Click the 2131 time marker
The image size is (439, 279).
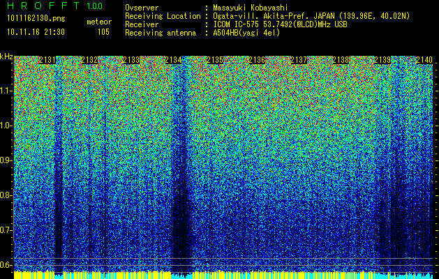(47, 60)
